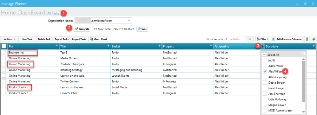This screenshot has width=317, height=115.
Task: Check the row checkbox for Branding Strategy
Action: click(4, 70)
